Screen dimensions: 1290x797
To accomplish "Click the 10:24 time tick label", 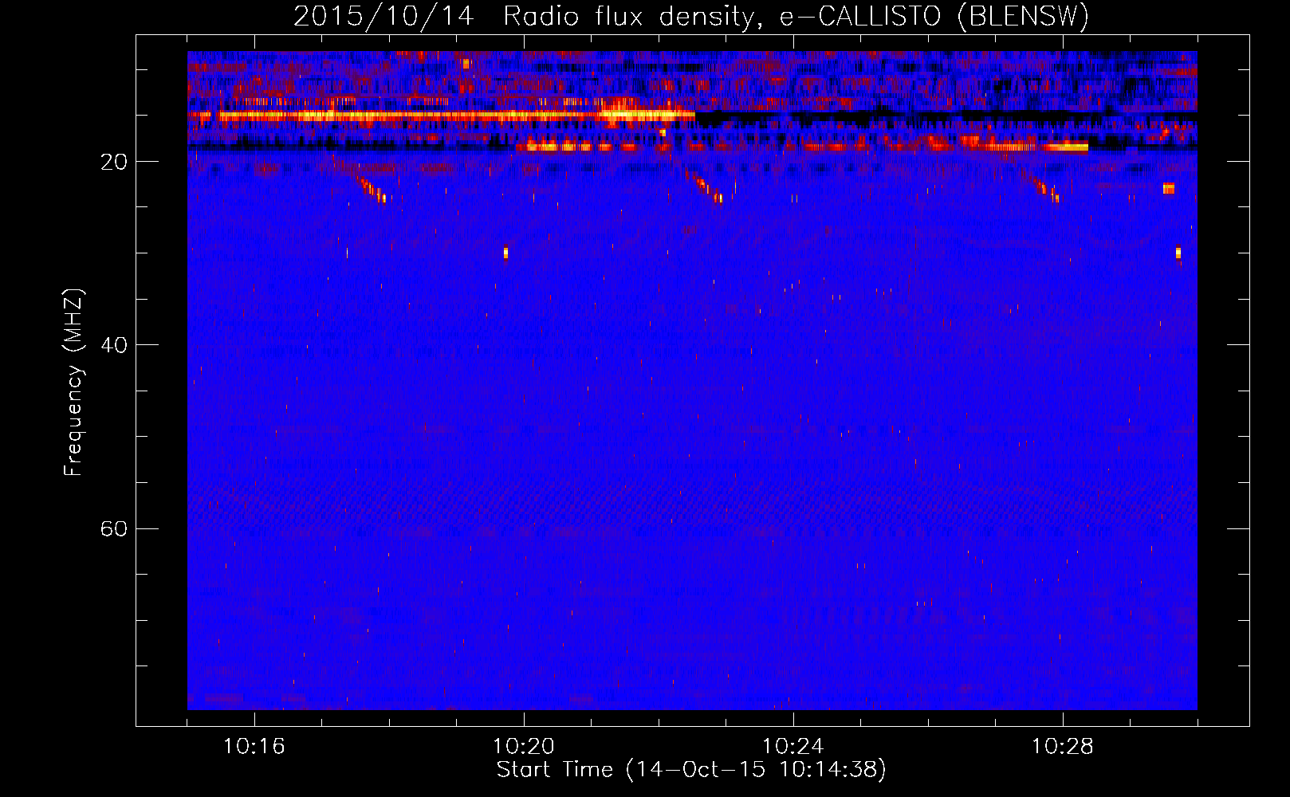I will [x=793, y=747].
